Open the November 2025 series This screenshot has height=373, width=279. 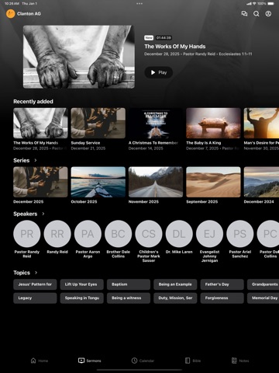[156, 182]
